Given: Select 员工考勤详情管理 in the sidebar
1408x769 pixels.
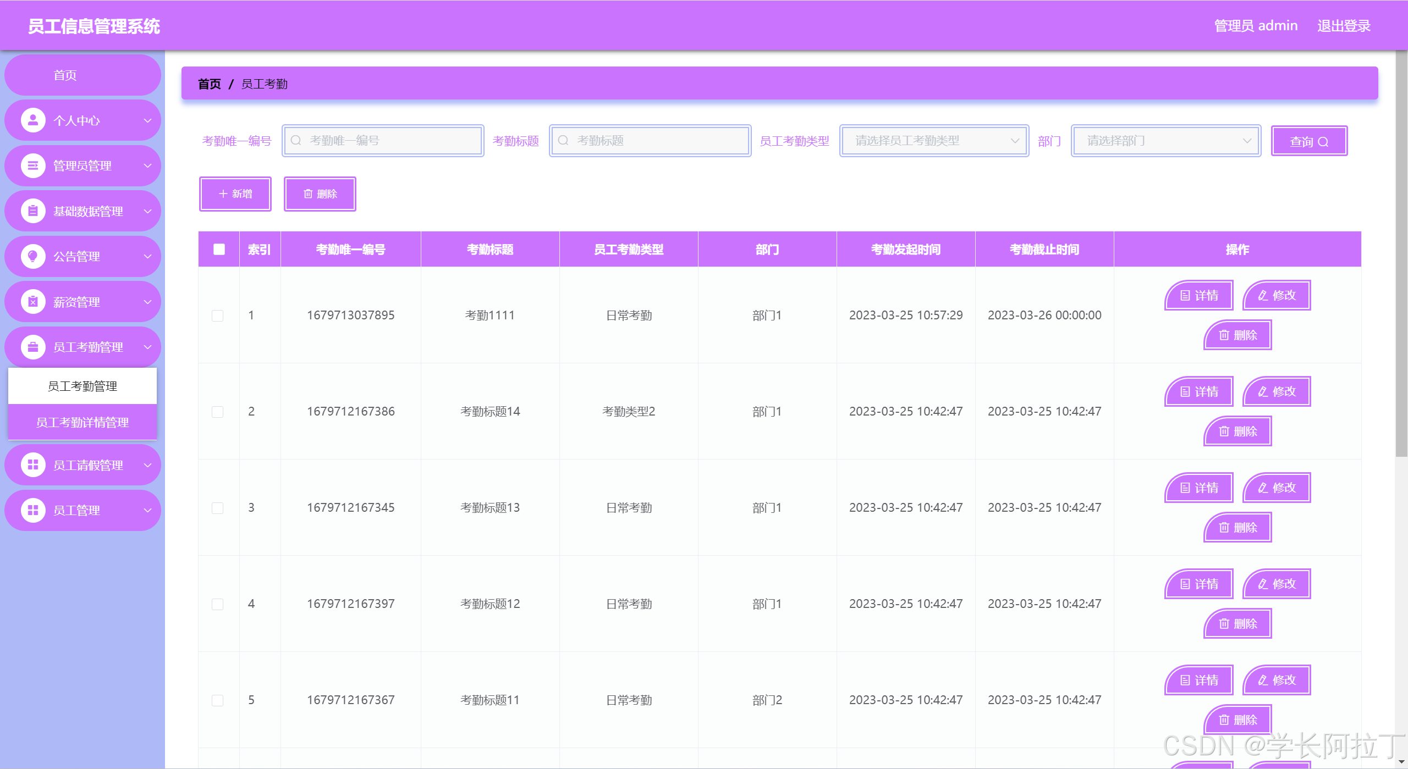Looking at the screenshot, I should tap(82, 422).
